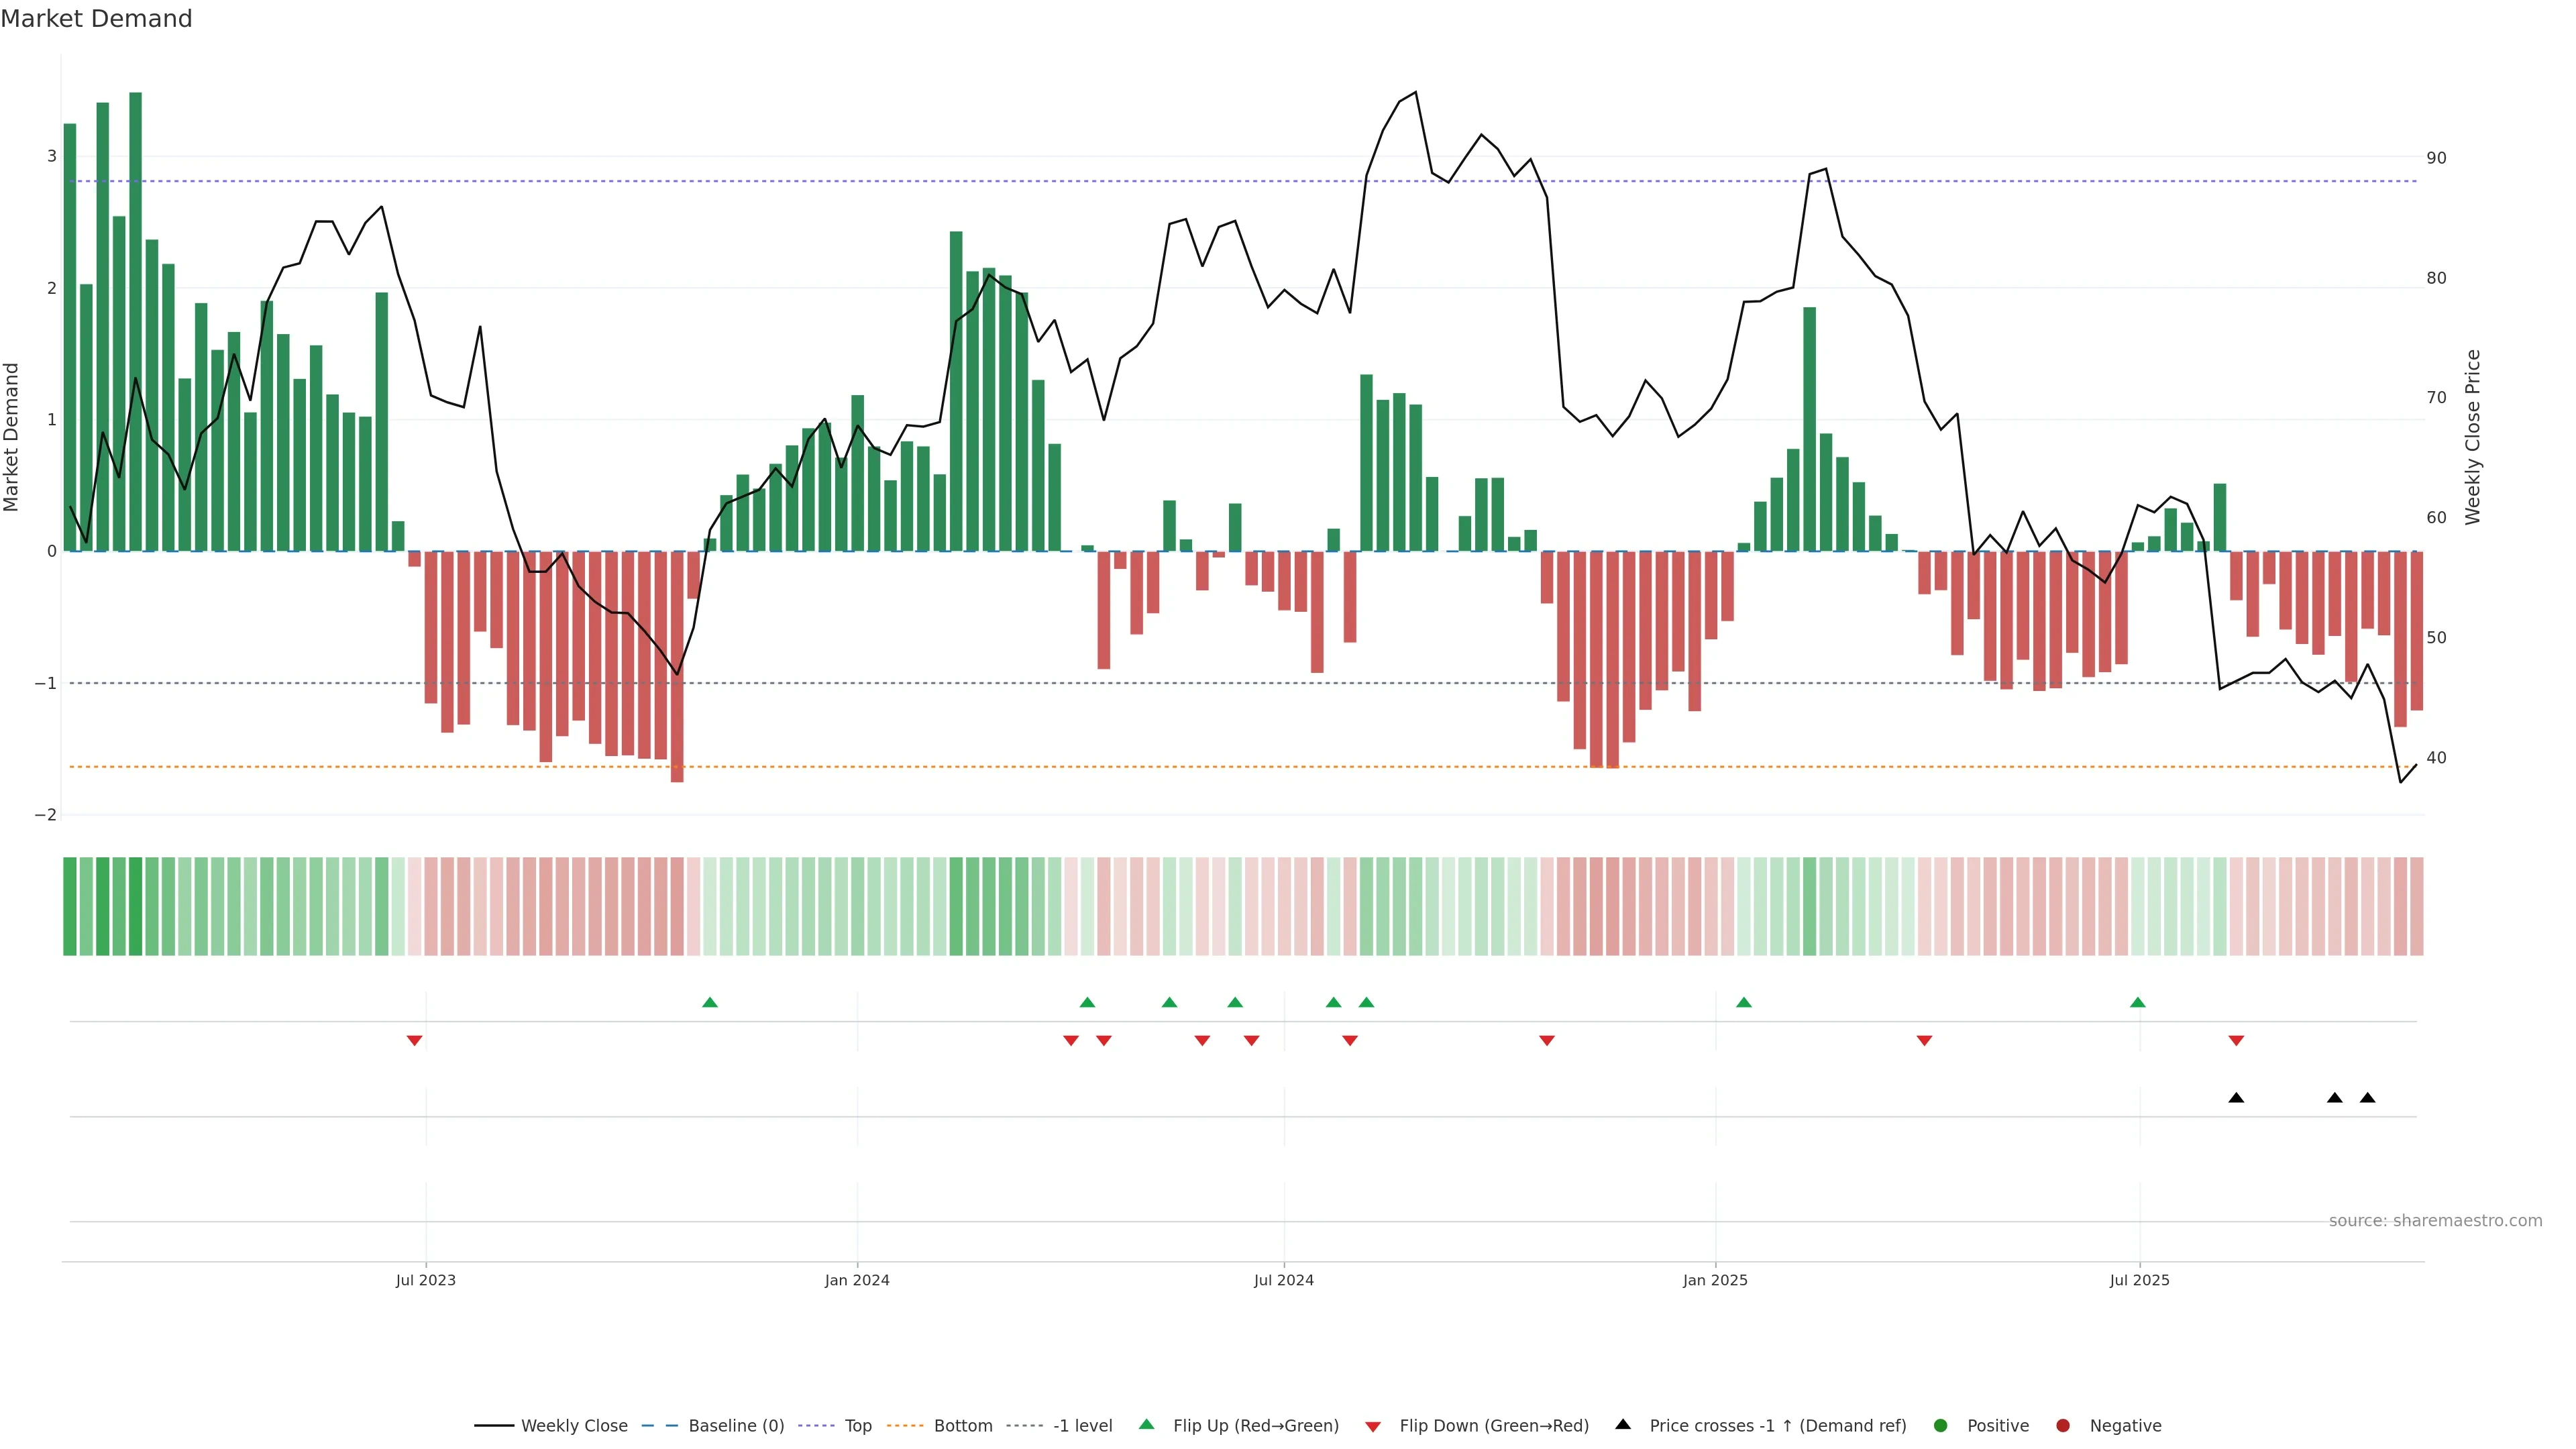Click Price crosses -1 black triangle legend icon

1623,1425
